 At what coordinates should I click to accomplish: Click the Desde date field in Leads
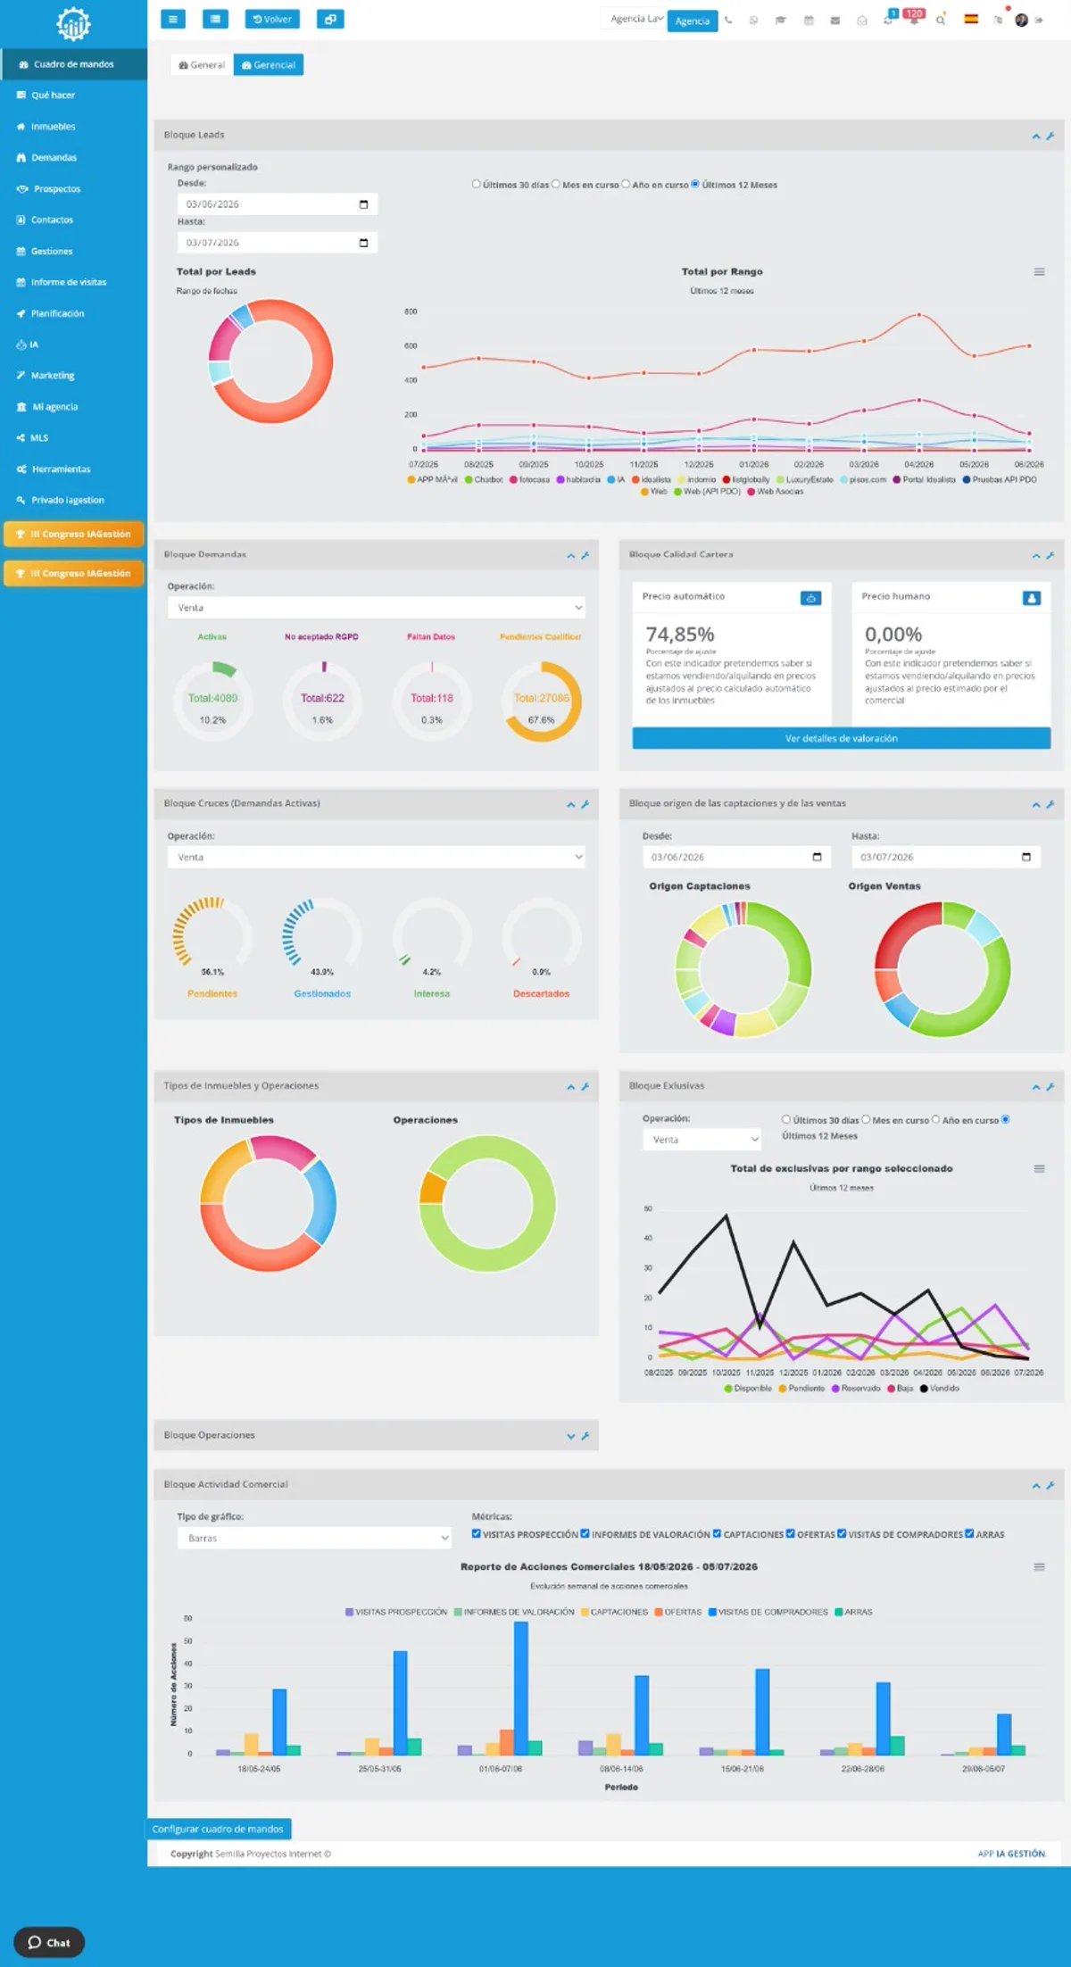tap(277, 204)
